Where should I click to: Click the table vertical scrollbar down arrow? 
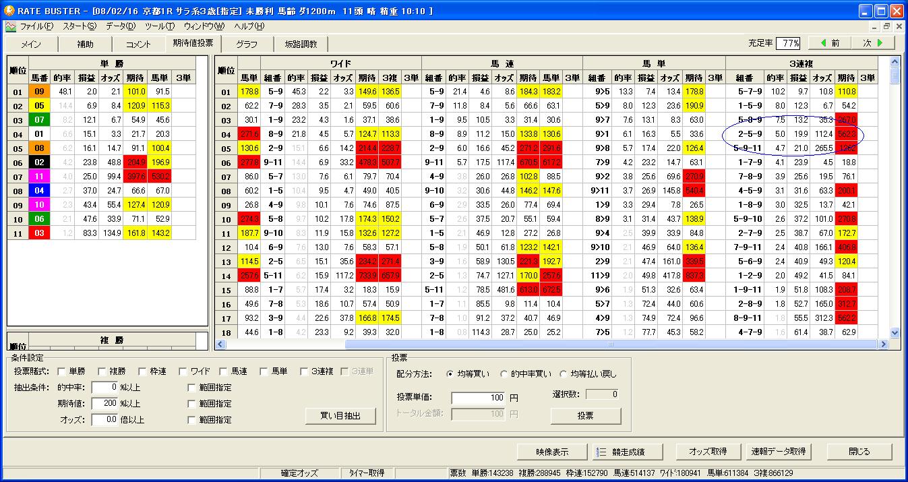click(895, 332)
